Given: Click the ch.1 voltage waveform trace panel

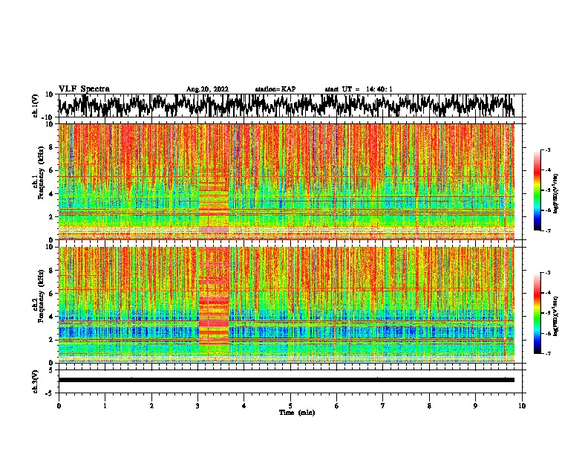Looking at the screenshot, I should point(290,106).
